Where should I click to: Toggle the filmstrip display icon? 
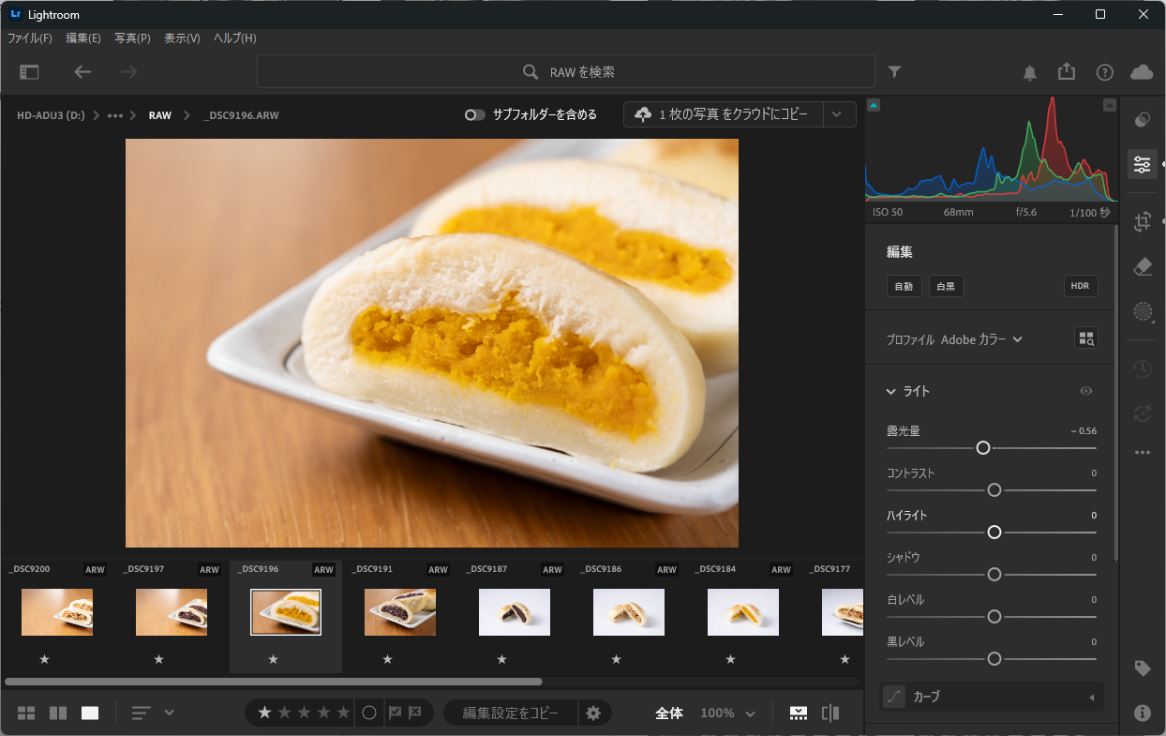(x=798, y=713)
